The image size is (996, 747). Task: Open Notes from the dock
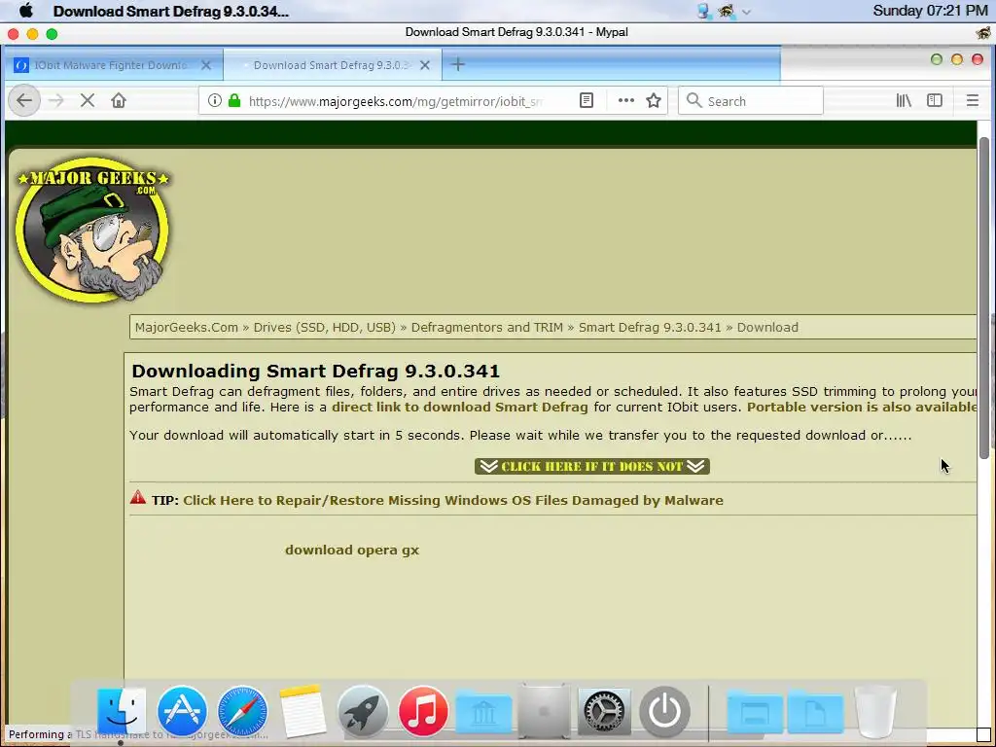pos(302,711)
